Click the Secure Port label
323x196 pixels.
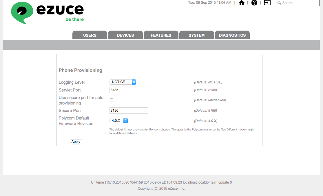click(70, 111)
